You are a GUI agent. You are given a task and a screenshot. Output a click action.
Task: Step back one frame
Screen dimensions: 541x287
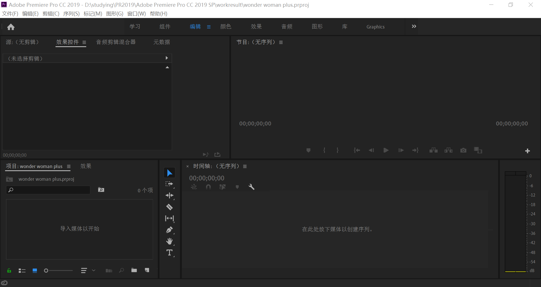[371, 150]
